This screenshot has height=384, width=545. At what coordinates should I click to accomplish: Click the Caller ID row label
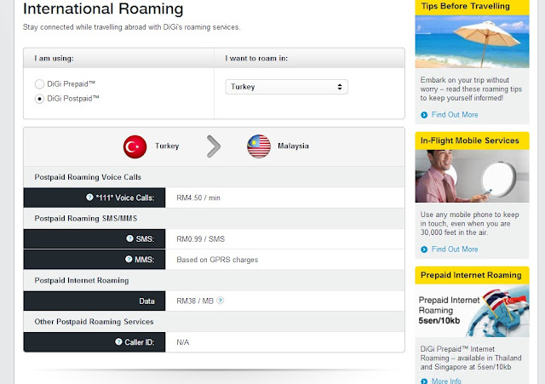(140, 342)
